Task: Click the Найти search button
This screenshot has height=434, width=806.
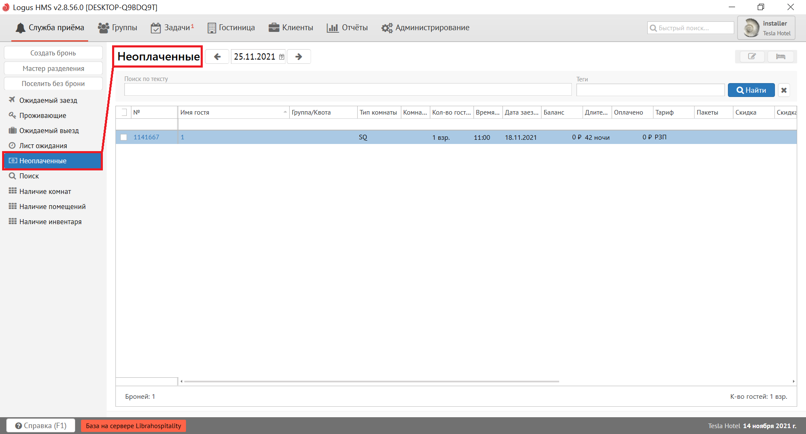Action: (x=751, y=90)
